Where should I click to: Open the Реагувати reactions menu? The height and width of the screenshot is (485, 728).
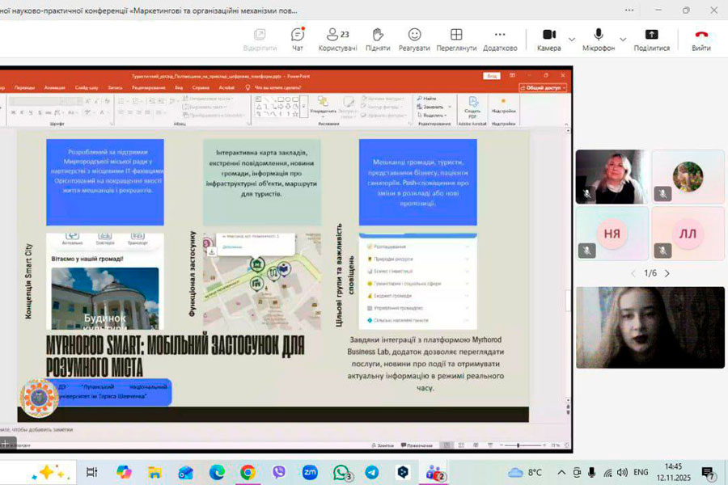click(x=414, y=39)
